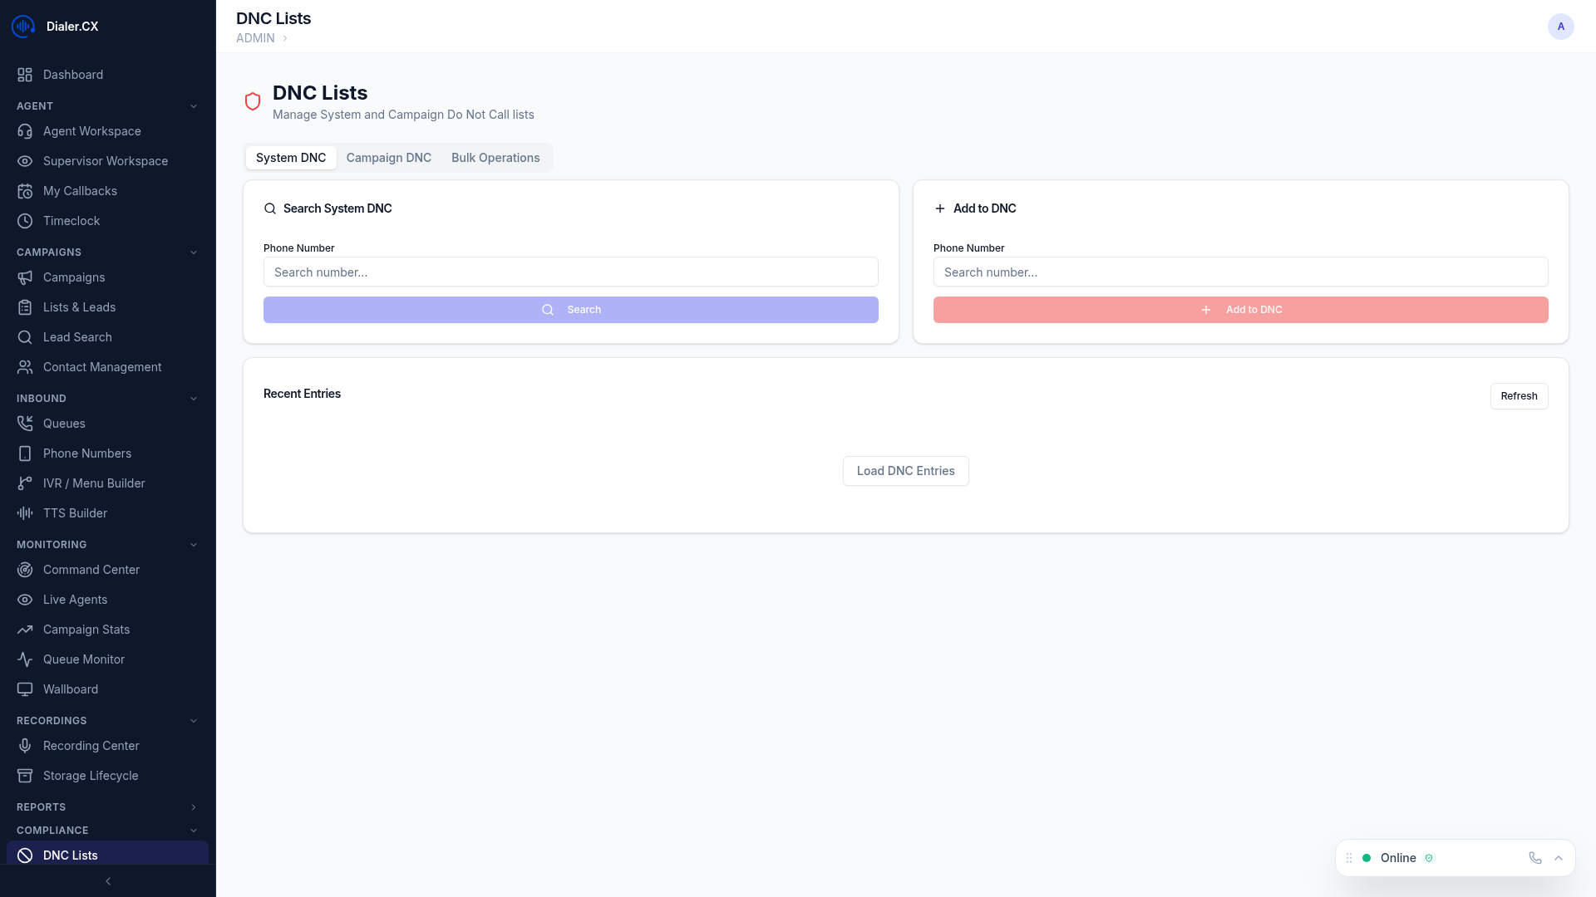Click the user avatar A badge

[1560, 26]
